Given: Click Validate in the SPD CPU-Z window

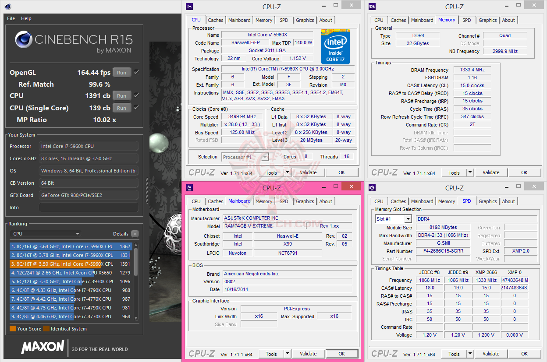Looking at the screenshot, I should tap(491, 354).
